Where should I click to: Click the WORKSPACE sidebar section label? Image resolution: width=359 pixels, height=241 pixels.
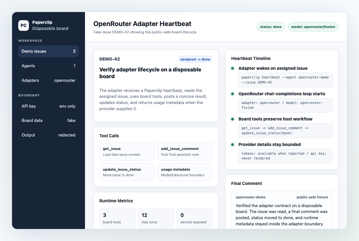point(30,41)
